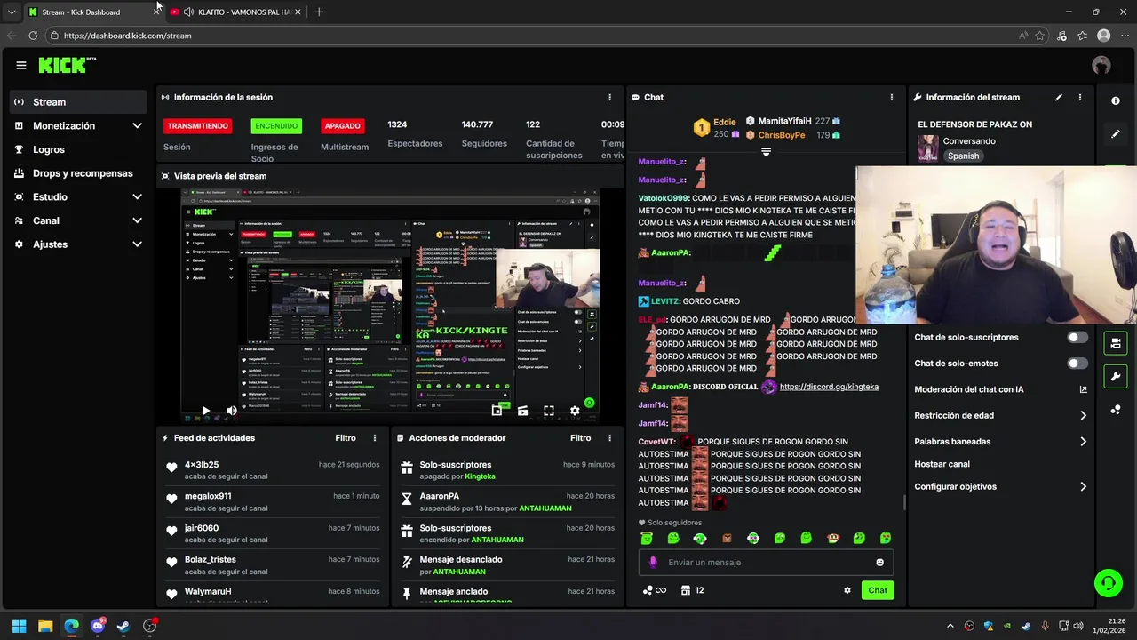Open the Chat panel three-dot menu

(892, 97)
